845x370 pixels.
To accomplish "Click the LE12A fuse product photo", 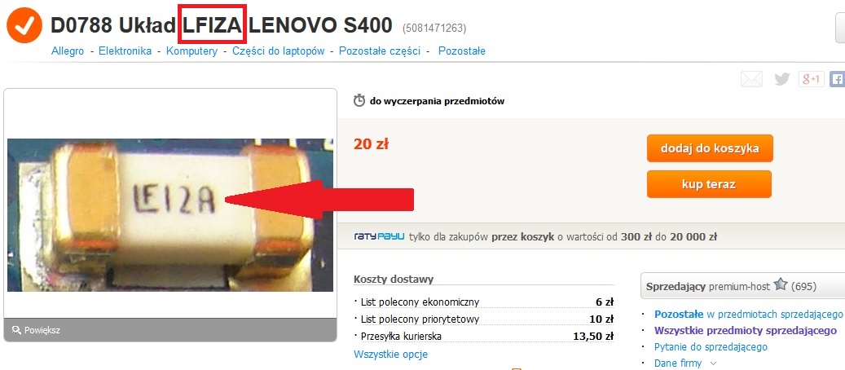I will point(170,215).
